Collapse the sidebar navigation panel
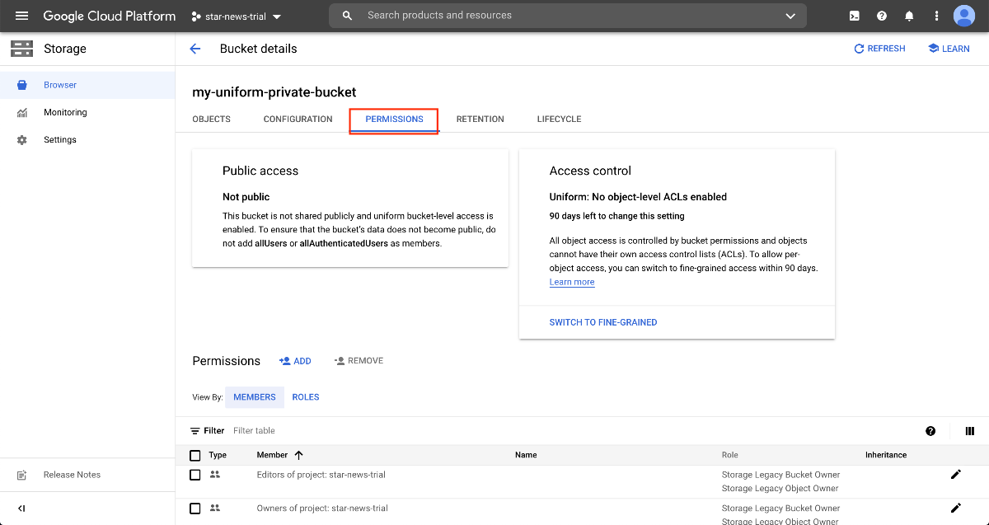989x525 pixels. tap(21, 509)
